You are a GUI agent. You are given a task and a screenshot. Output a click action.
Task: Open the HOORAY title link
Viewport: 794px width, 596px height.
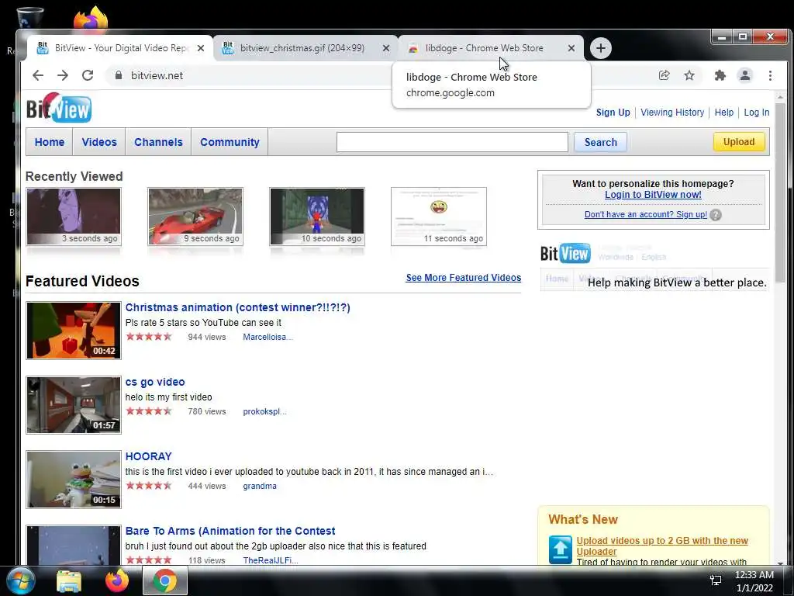coord(148,456)
